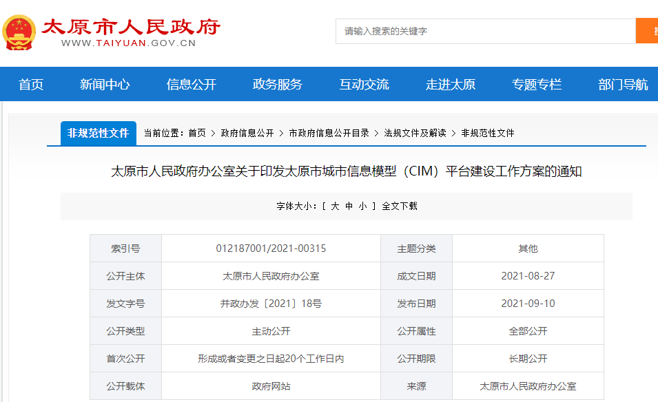The height and width of the screenshot is (402, 658).
Task: Click the 来源 label cell
Action: [x=416, y=386]
